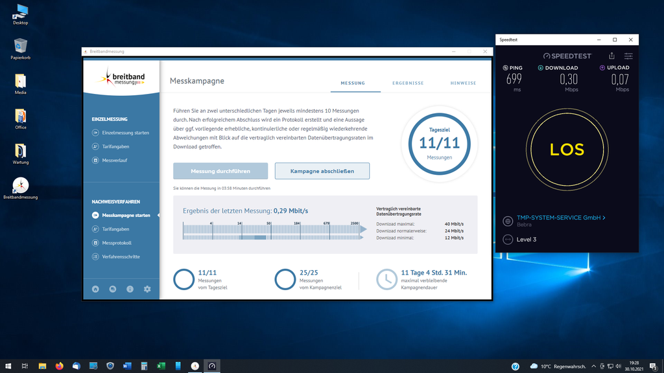664x373 pixels.
Task: Click the 0,30 Mbps download value
Action: 569,79
